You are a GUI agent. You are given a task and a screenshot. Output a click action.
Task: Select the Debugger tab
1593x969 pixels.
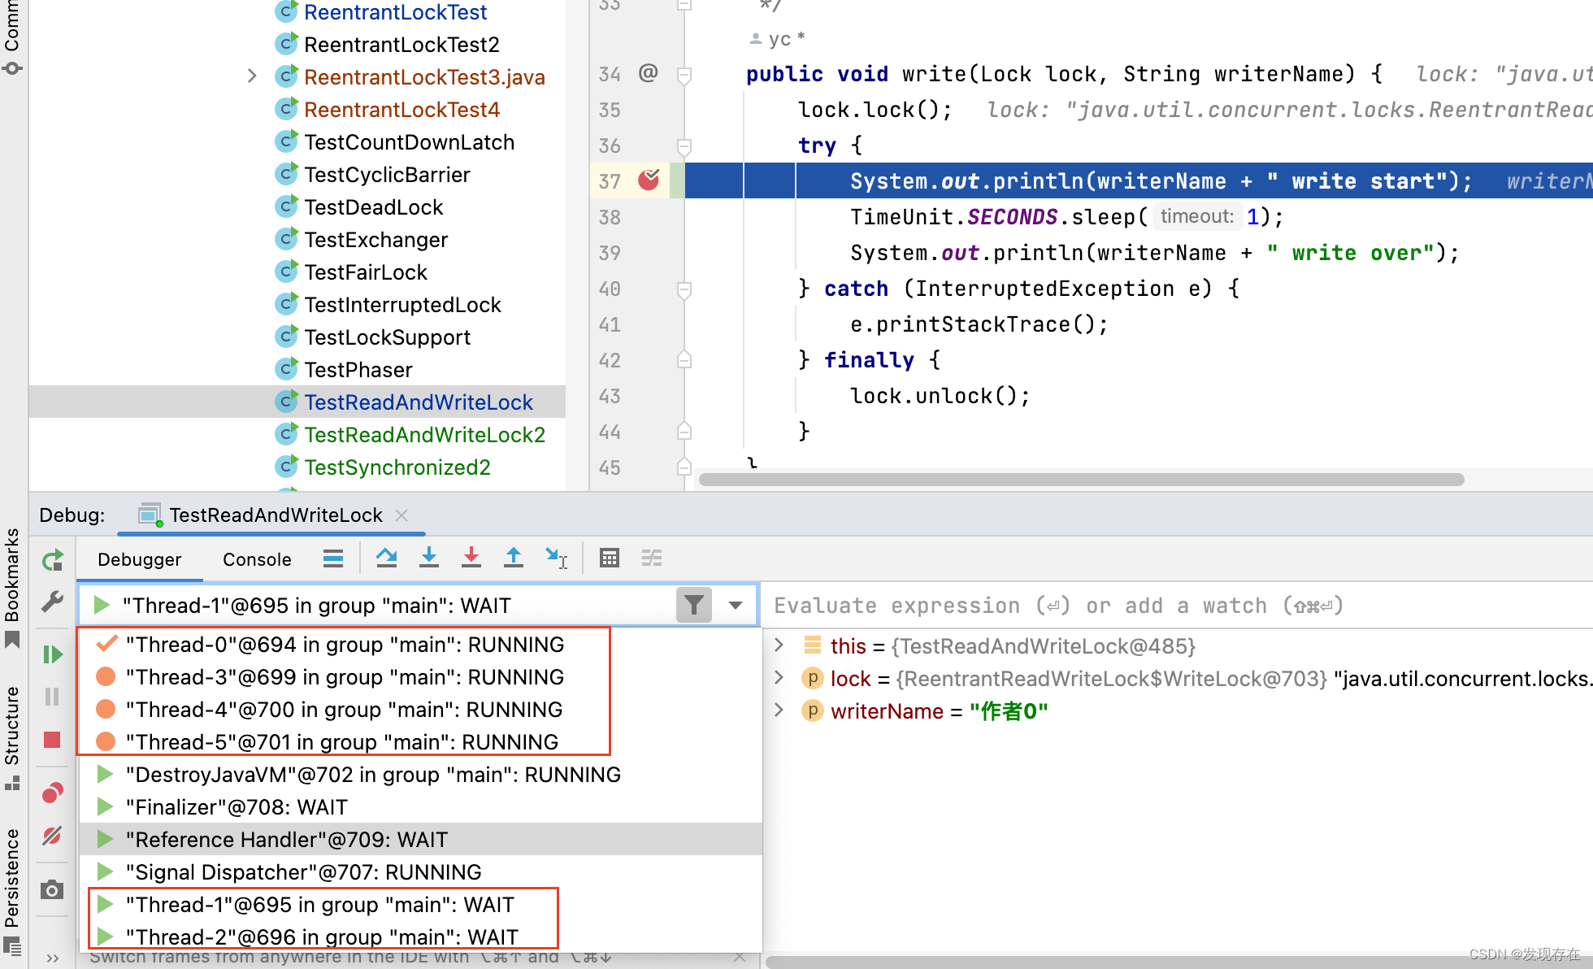click(139, 559)
